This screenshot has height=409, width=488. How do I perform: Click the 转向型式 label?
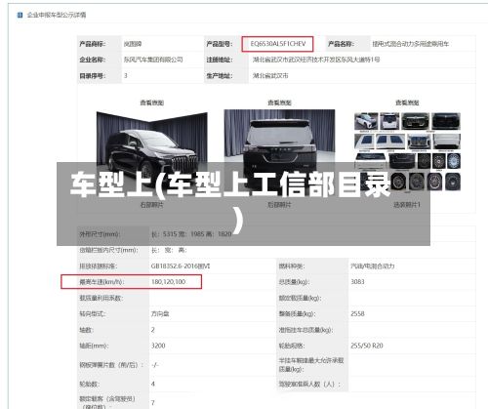click(x=92, y=314)
